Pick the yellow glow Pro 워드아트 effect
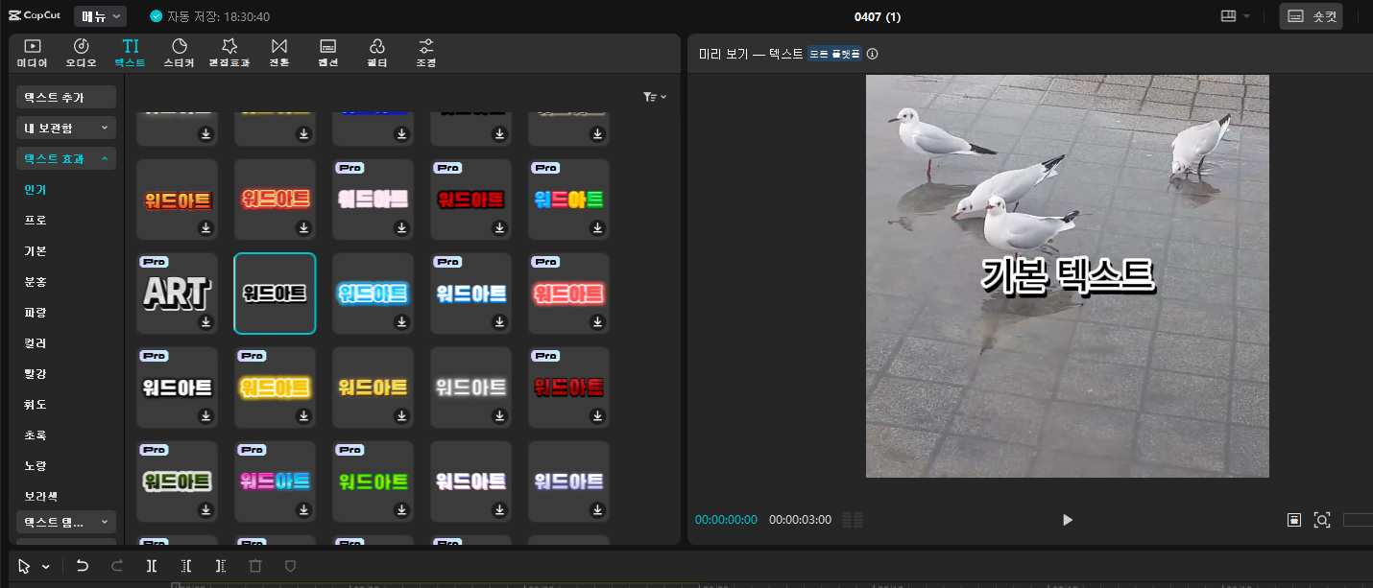This screenshot has width=1373, height=588. tap(275, 388)
